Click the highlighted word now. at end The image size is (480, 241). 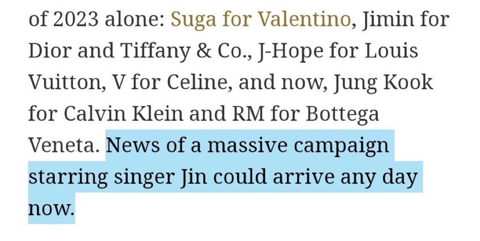point(51,209)
